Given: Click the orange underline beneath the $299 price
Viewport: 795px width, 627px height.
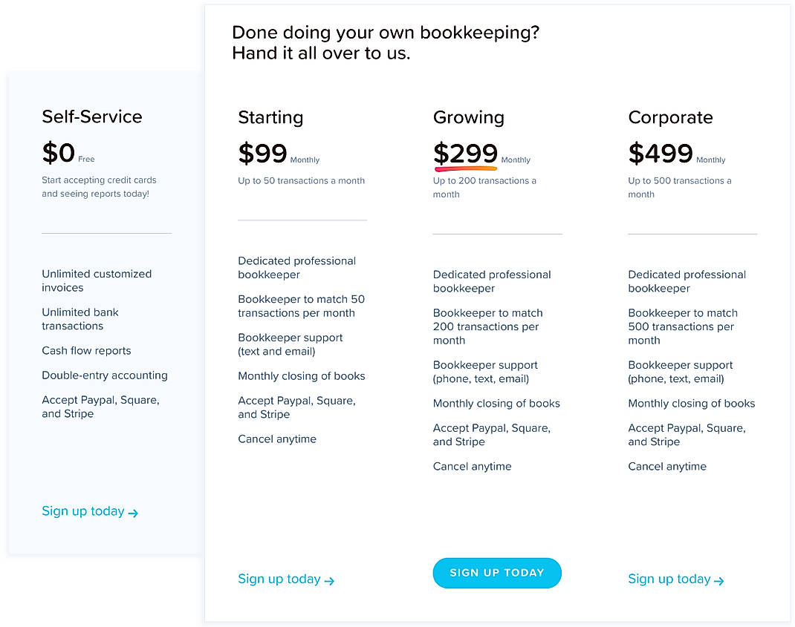Looking at the screenshot, I should (464, 170).
